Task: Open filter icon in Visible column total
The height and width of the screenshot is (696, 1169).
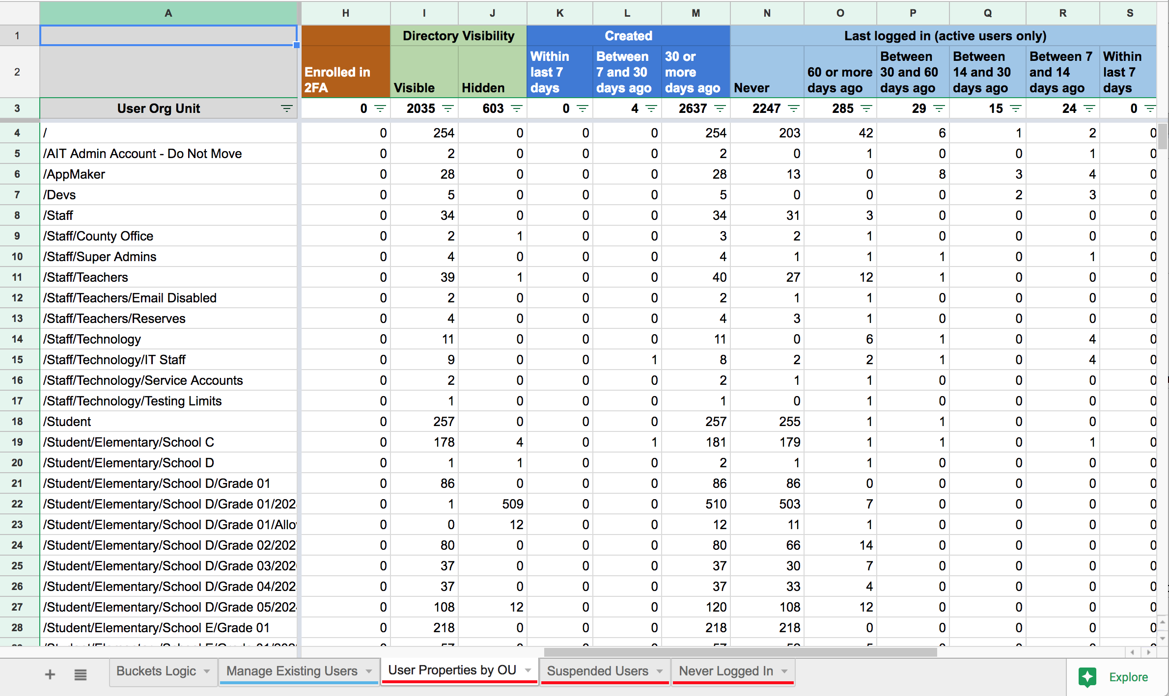Action: click(x=448, y=108)
